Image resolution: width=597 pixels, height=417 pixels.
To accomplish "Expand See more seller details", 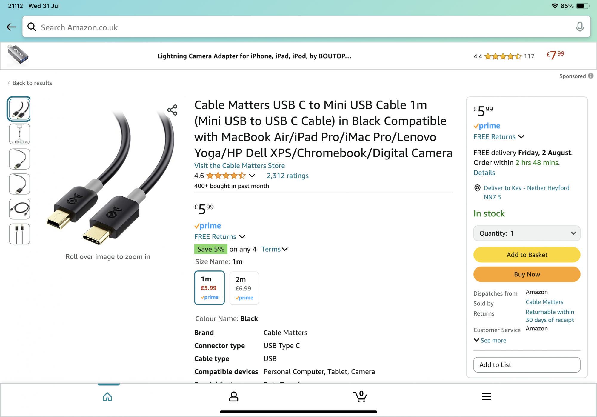I will coord(490,340).
